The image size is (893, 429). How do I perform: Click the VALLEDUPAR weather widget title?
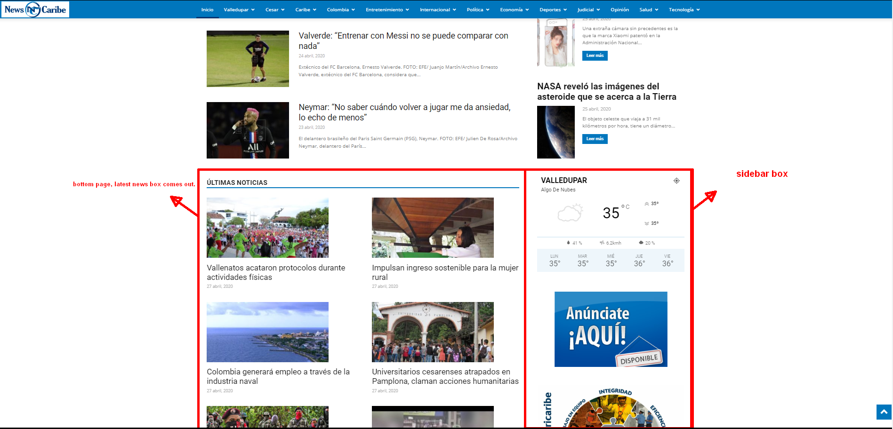(564, 180)
